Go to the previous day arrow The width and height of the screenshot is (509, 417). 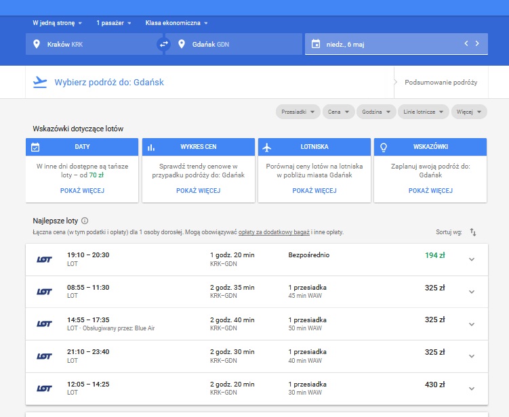click(466, 43)
